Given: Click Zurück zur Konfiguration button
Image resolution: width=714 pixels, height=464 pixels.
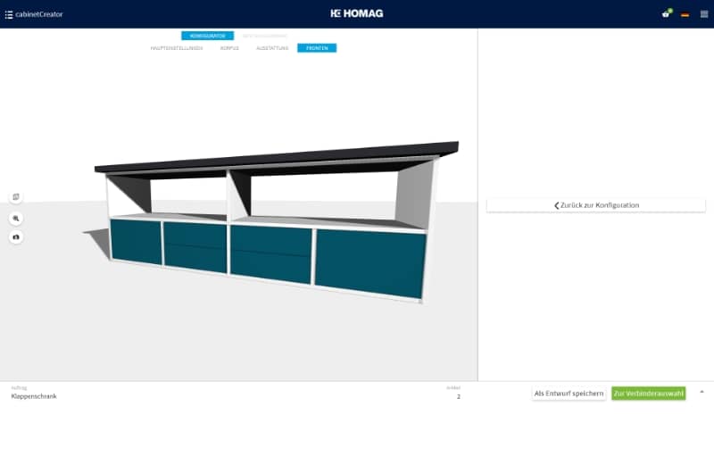Looking at the screenshot, I should [596, 205].
